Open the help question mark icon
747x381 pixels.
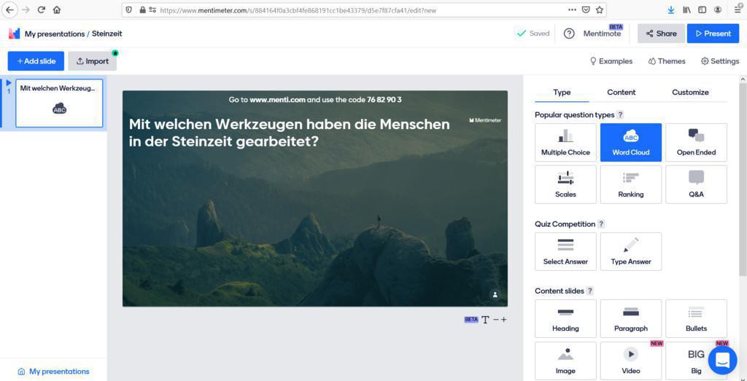tap(569, 34)
